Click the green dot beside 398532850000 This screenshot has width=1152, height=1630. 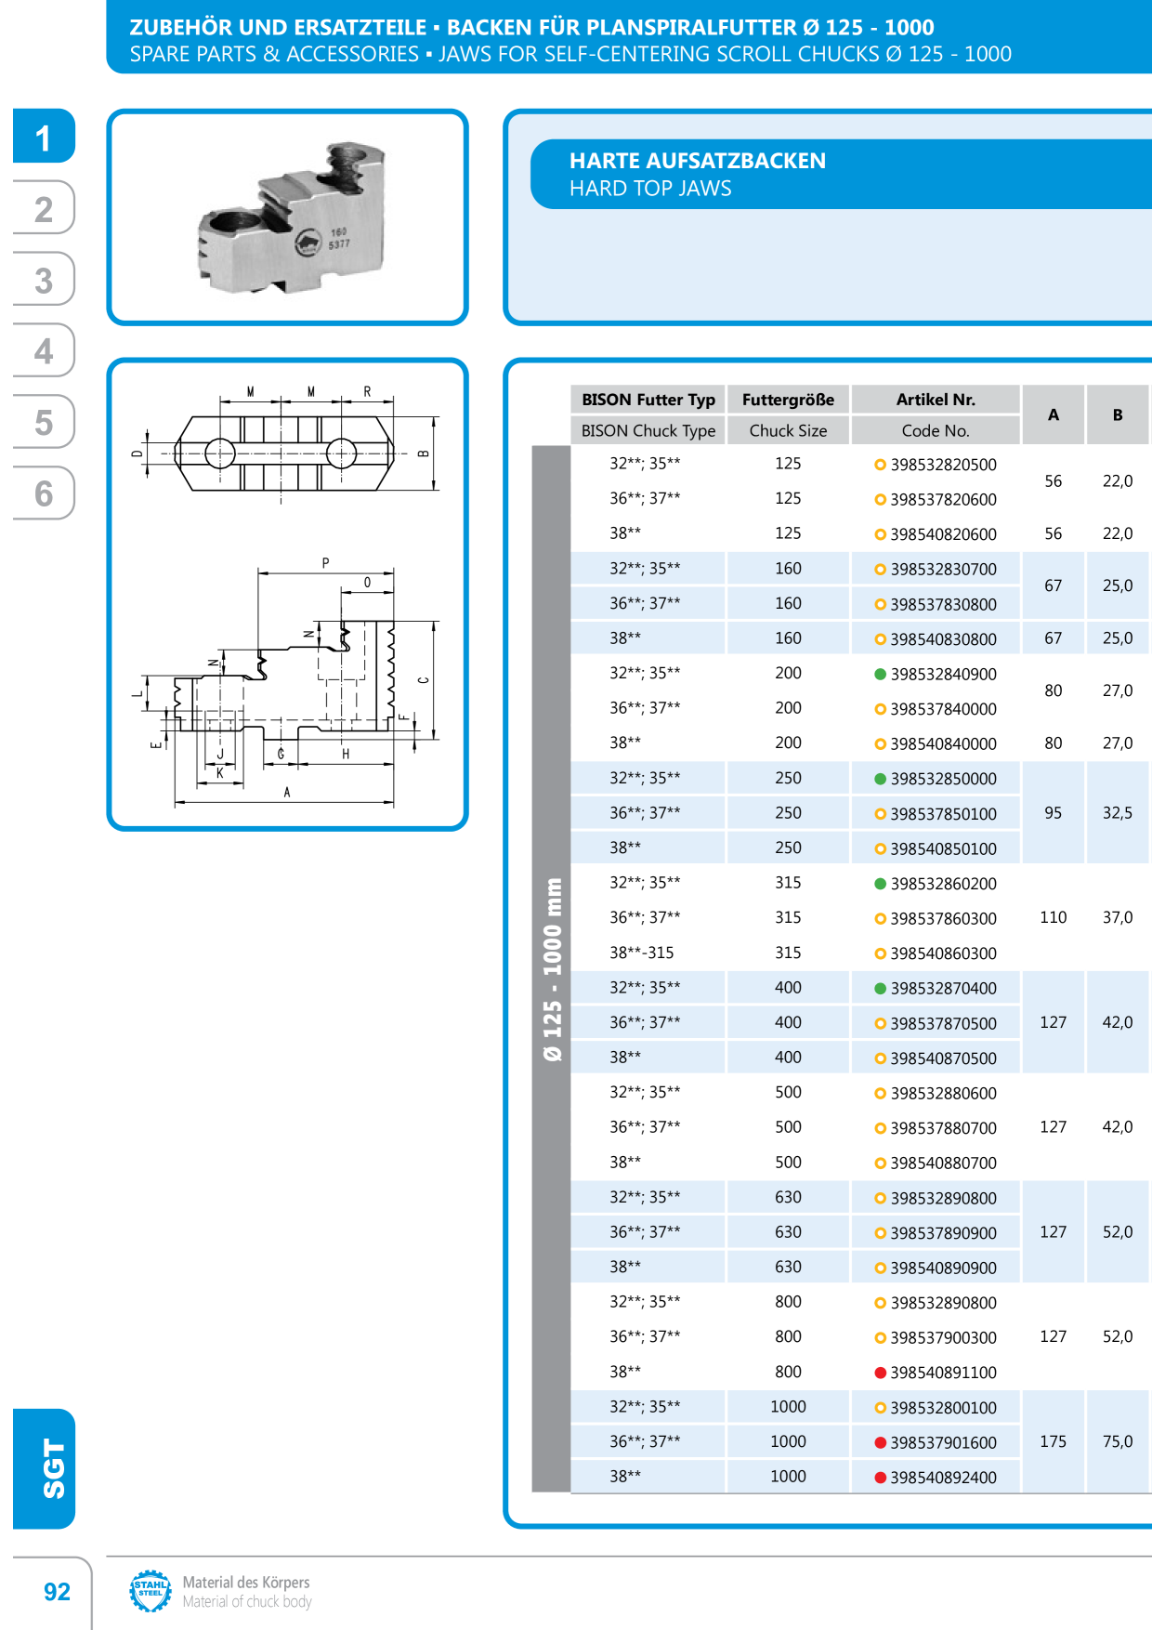pos(880,779)
